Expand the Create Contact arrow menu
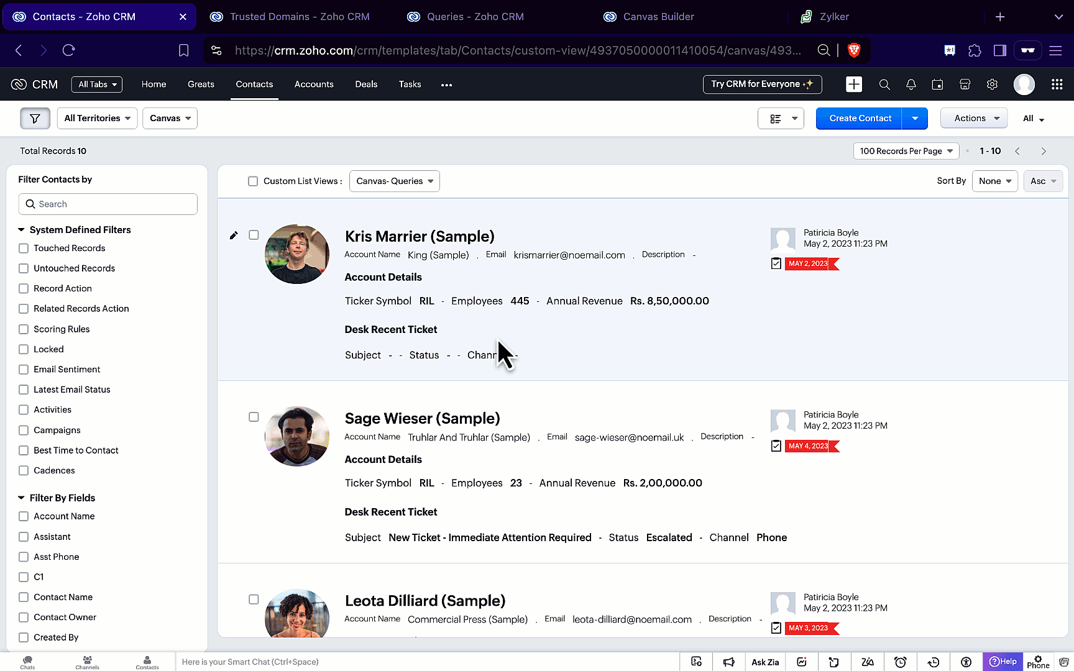Viewport: 1074px width, 671px height. coord(915,118)
